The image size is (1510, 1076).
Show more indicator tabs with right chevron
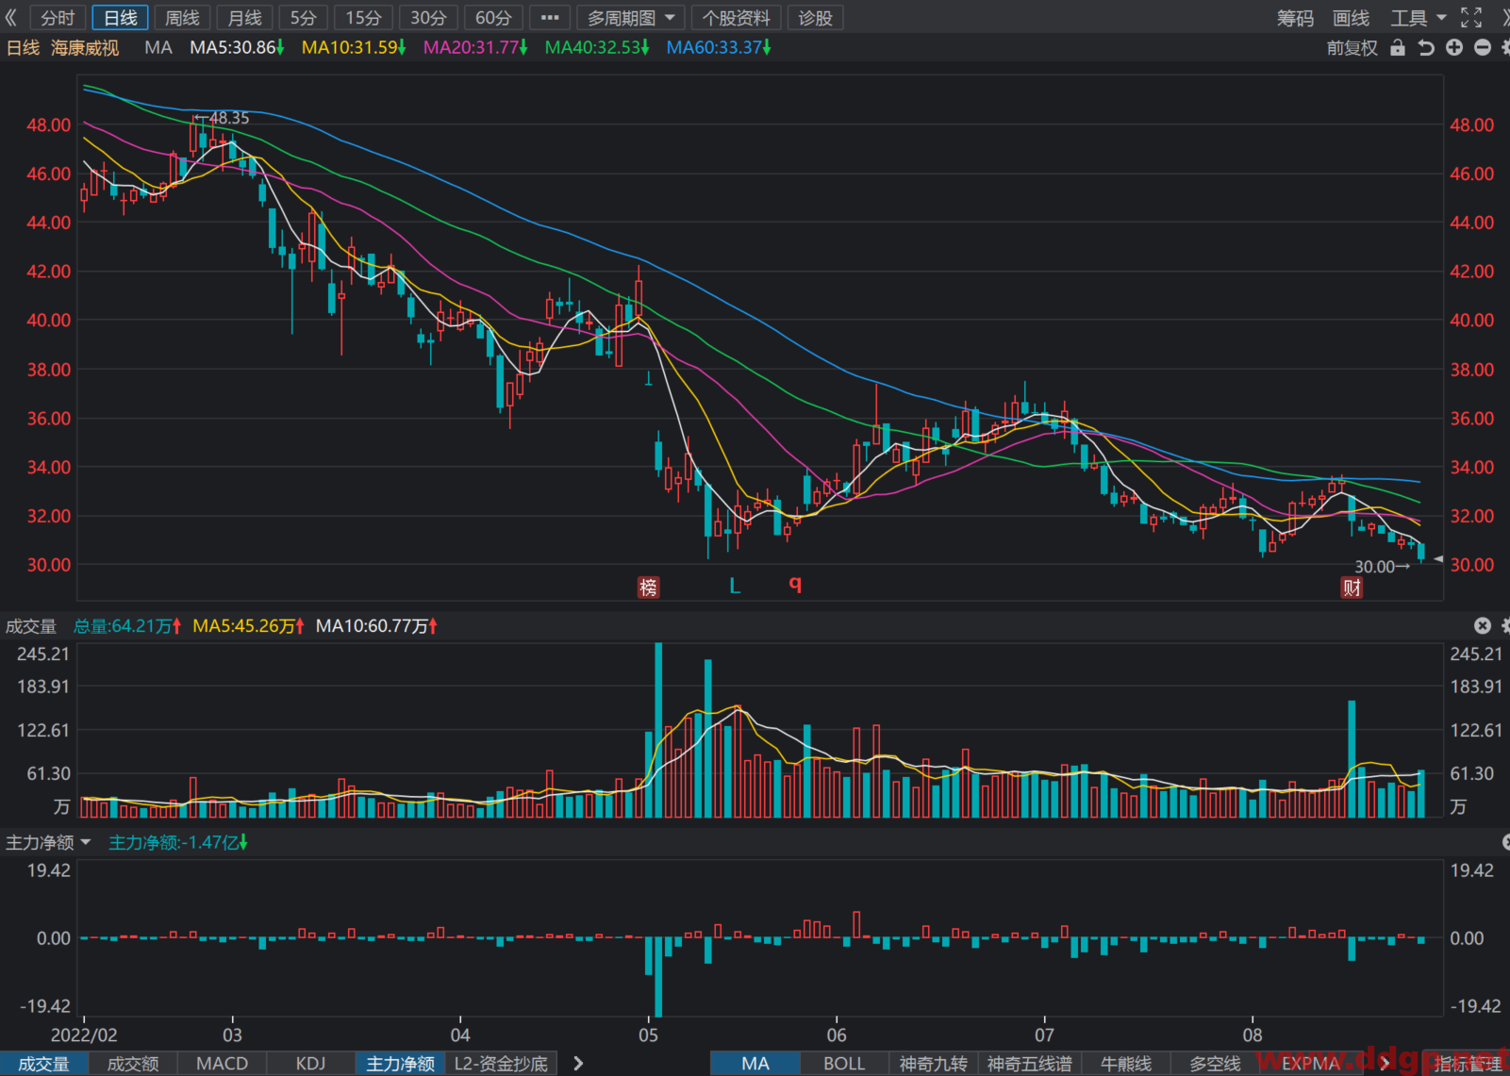point(578,1064)
